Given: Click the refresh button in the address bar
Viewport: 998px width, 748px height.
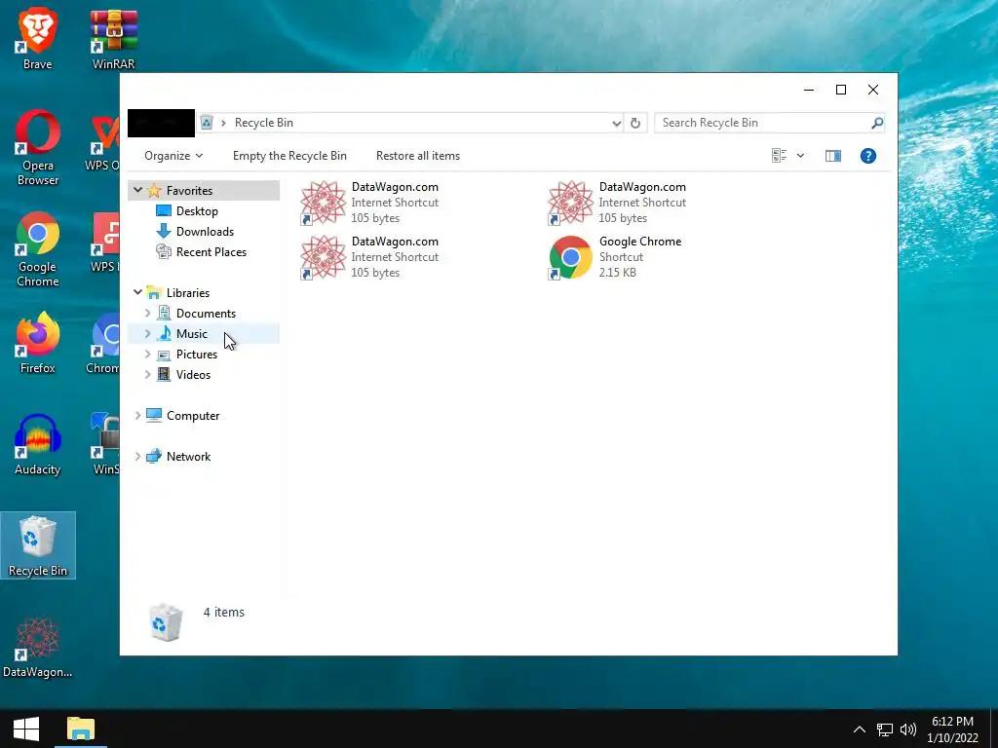Looking at the screenshot, I should 635,123.
